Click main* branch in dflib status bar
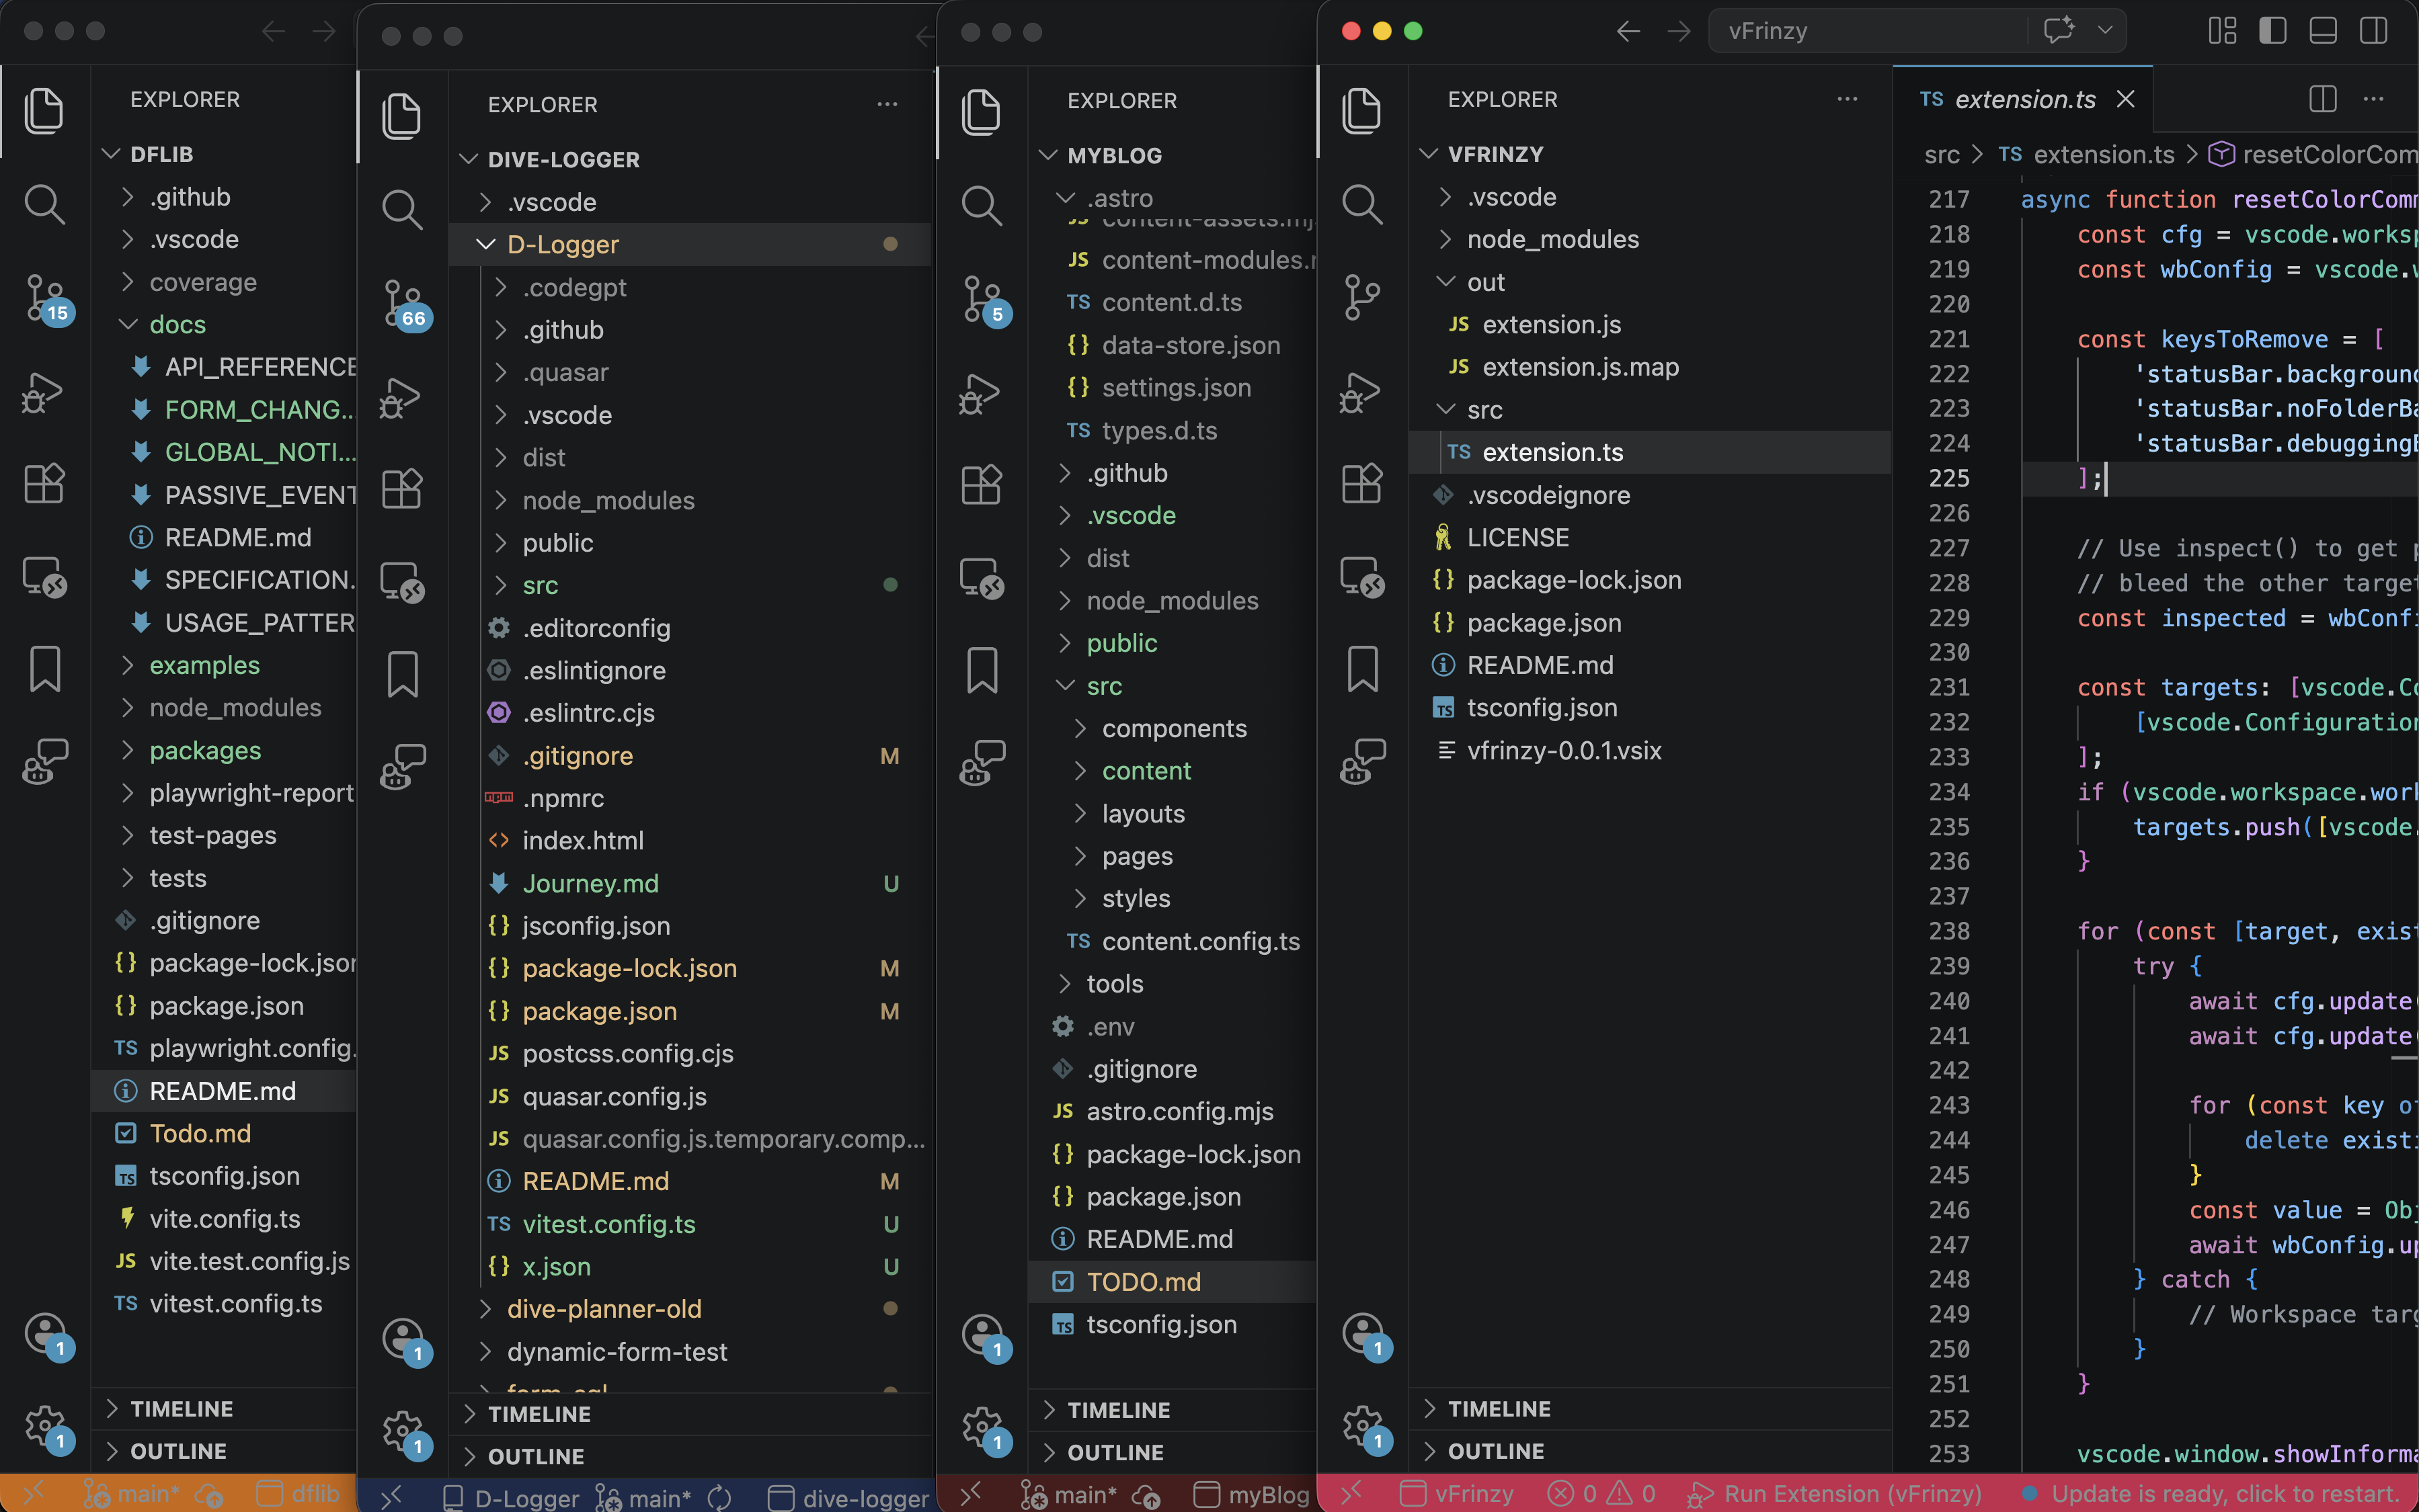Viewport: 2419px width, 1512px height. click(131, 1494)
